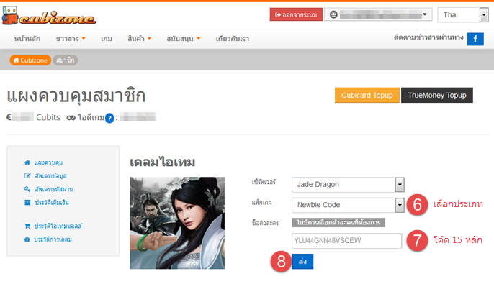This screenshot has width=494, height=284.
Task: Open the Jade Dragon server dropdown
Action: [348, 185]
